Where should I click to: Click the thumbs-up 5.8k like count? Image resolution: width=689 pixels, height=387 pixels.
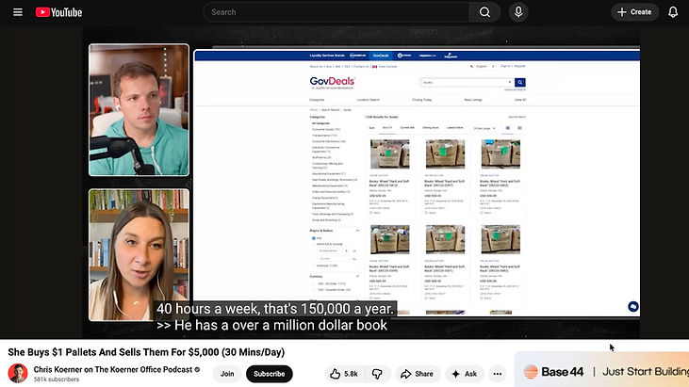coord(351,374)
